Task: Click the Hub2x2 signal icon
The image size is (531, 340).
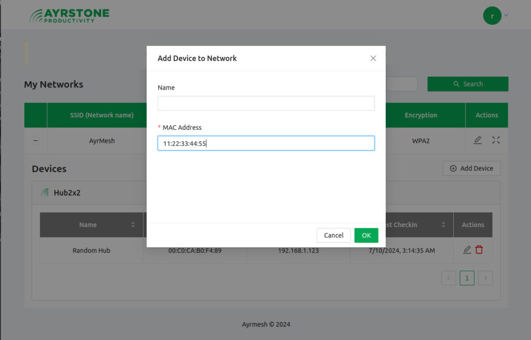Action: tap(45, 193)
